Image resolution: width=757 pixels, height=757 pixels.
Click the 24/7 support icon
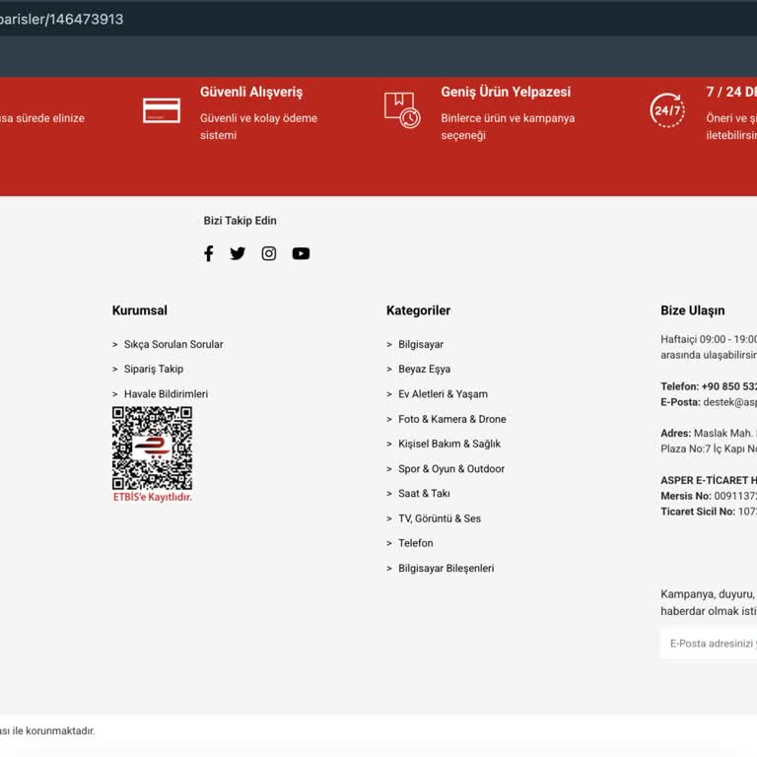pyautogui.click(x=667, y=110)
